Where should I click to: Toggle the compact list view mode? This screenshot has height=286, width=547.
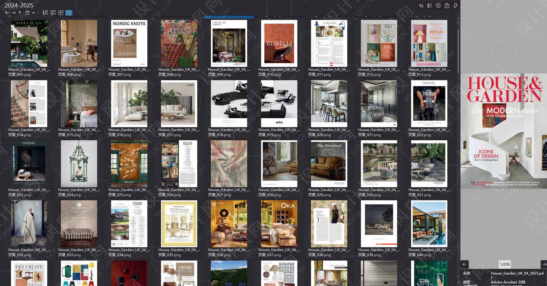click(53, 13)
